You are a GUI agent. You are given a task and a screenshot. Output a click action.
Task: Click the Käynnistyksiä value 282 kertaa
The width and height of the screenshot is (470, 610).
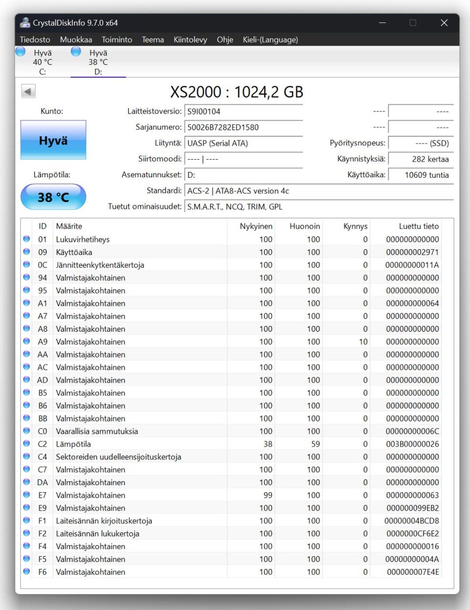421,159
